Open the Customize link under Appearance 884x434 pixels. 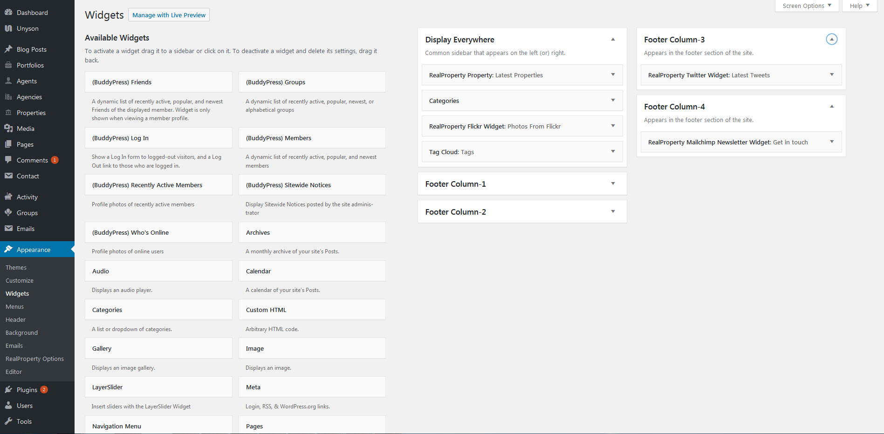click(x=20, y=281)
